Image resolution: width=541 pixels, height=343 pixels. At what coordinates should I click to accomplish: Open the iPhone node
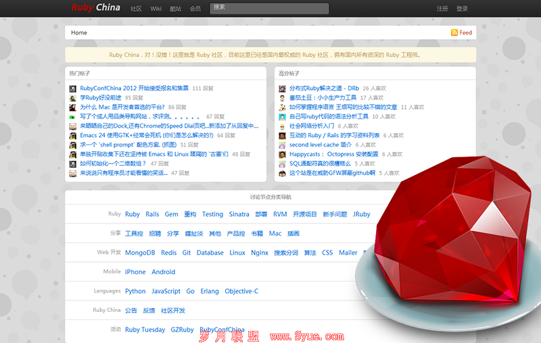(135, 272)
